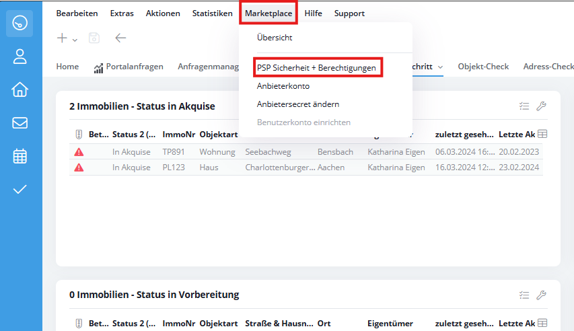Expand the dropdown chevron next to Objekt-Check tab
This screenshot has width=574, height=331.
click(440, 67)
